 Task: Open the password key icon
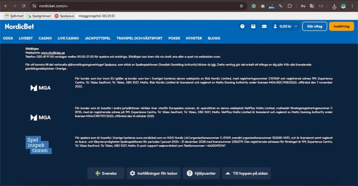click(x=303, y=6)
